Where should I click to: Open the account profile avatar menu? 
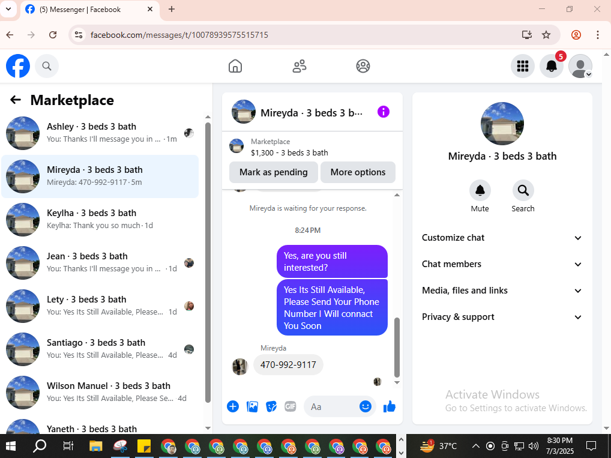(x=580, y=66)
